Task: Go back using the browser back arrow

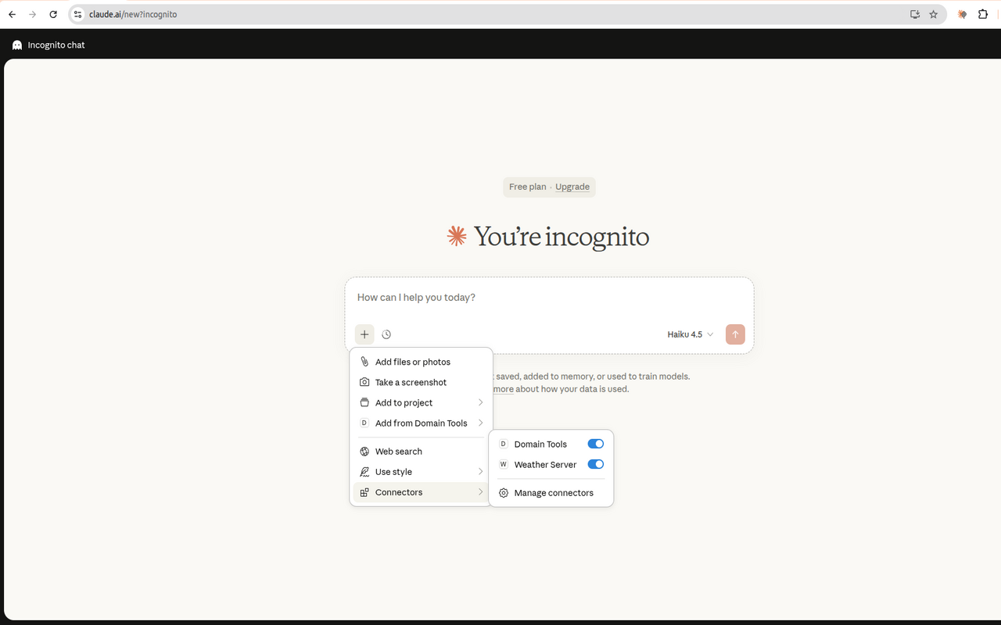Action: 12,14
